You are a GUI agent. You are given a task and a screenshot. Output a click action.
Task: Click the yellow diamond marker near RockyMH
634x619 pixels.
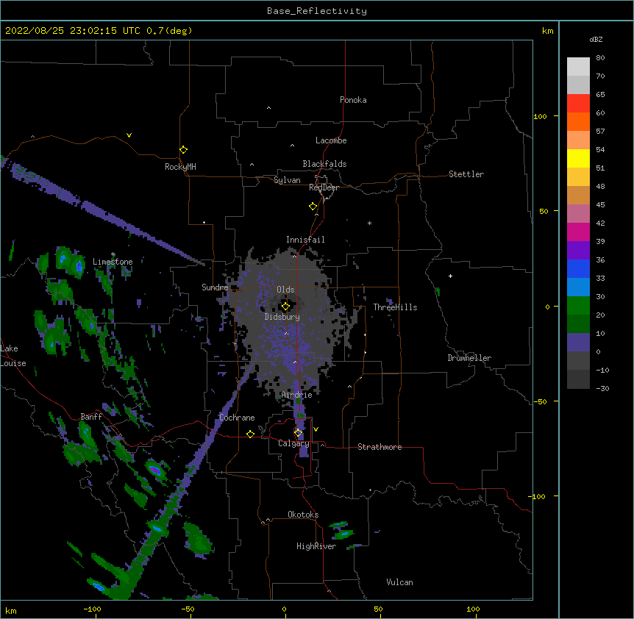[183, 149]
